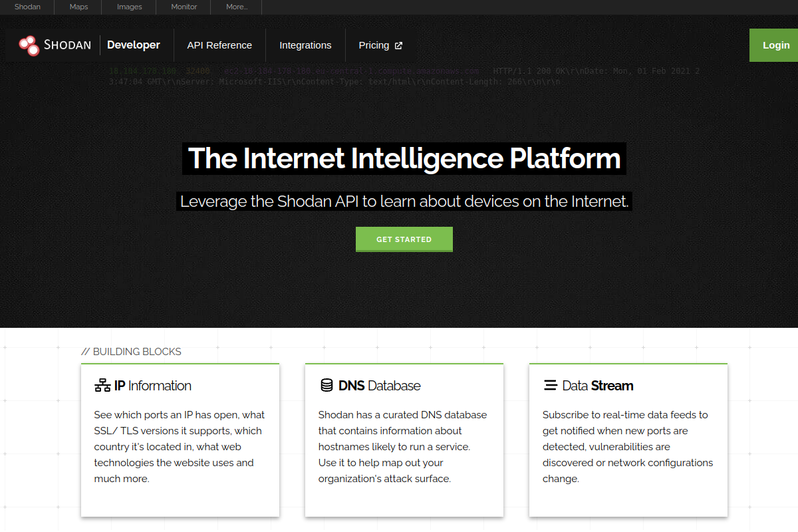Click the IP Information card title
798x532 pixels.
(152, 386)
